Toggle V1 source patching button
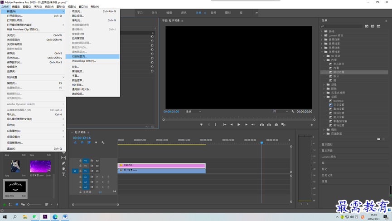This screenshot has height=221, width=392. [75, 171]
